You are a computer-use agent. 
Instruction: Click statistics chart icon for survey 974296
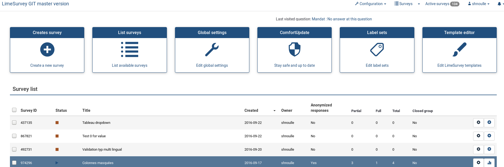489,163
